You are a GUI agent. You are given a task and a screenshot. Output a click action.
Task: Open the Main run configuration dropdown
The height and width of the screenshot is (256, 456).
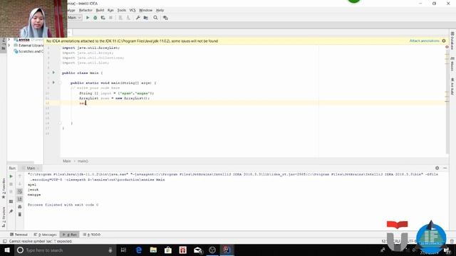pos(74,18)
